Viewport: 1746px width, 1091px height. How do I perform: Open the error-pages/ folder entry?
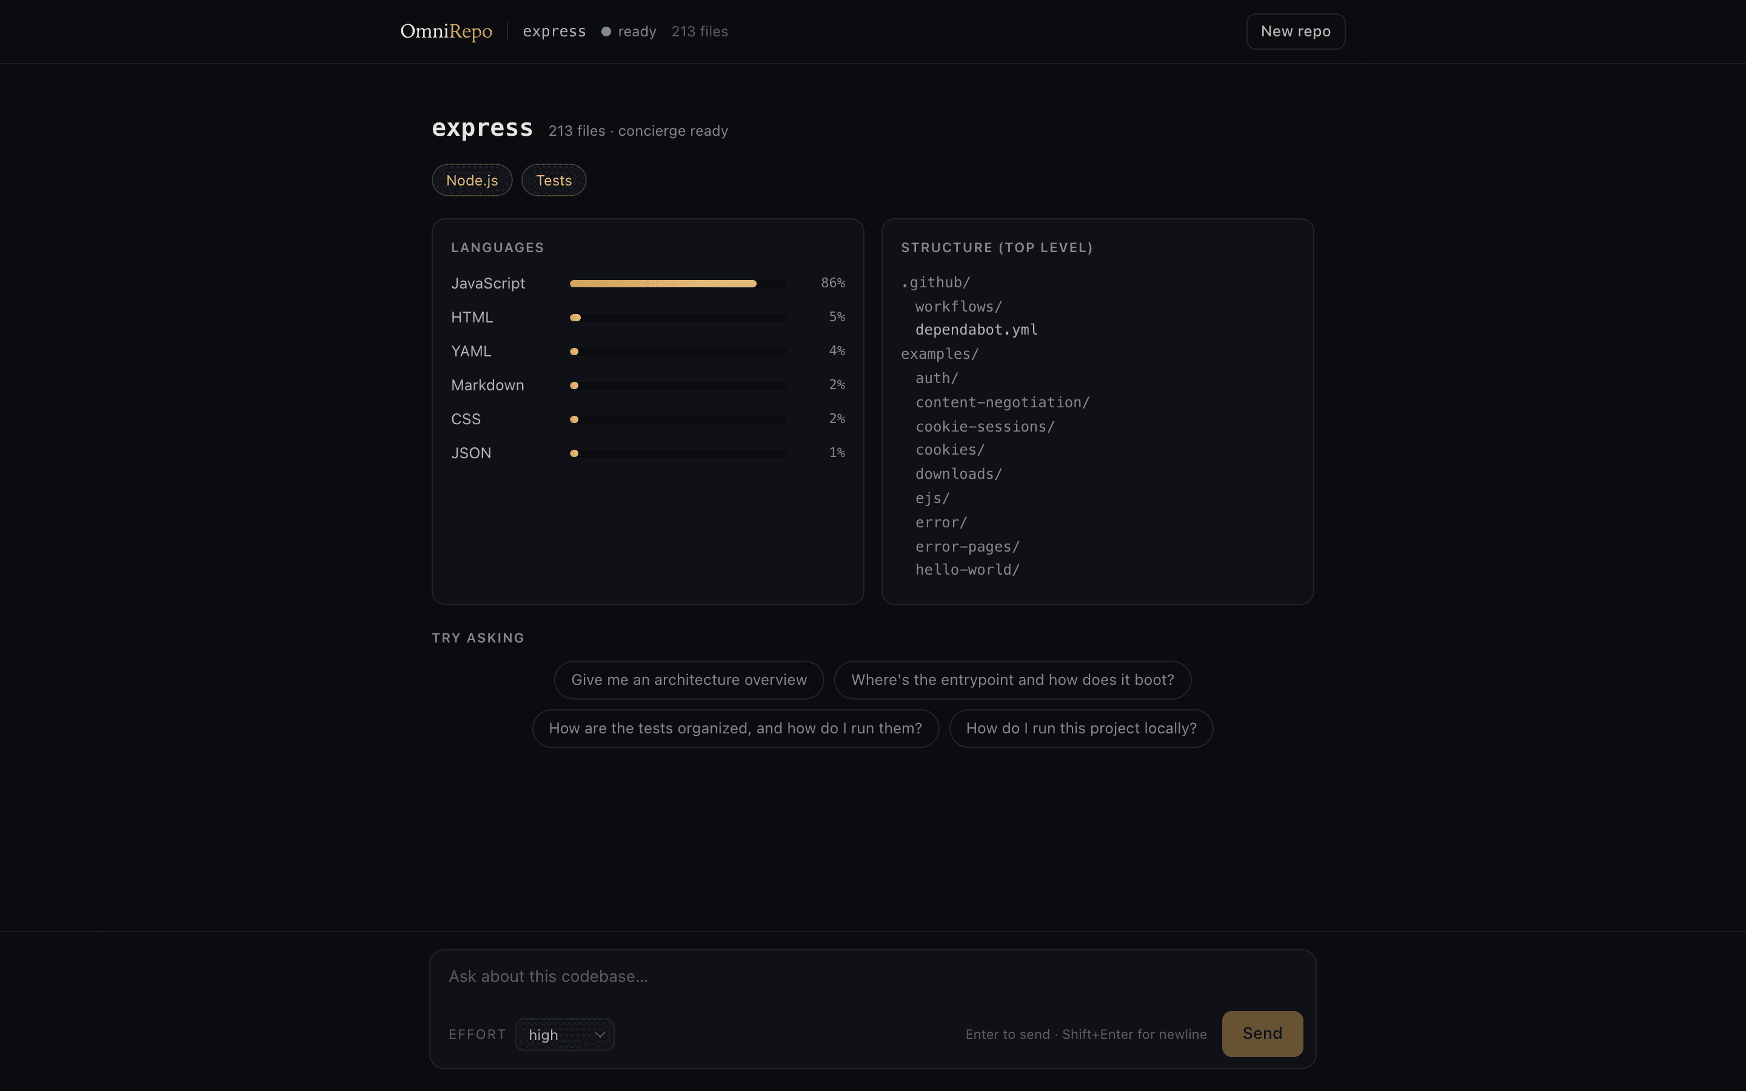967,546
